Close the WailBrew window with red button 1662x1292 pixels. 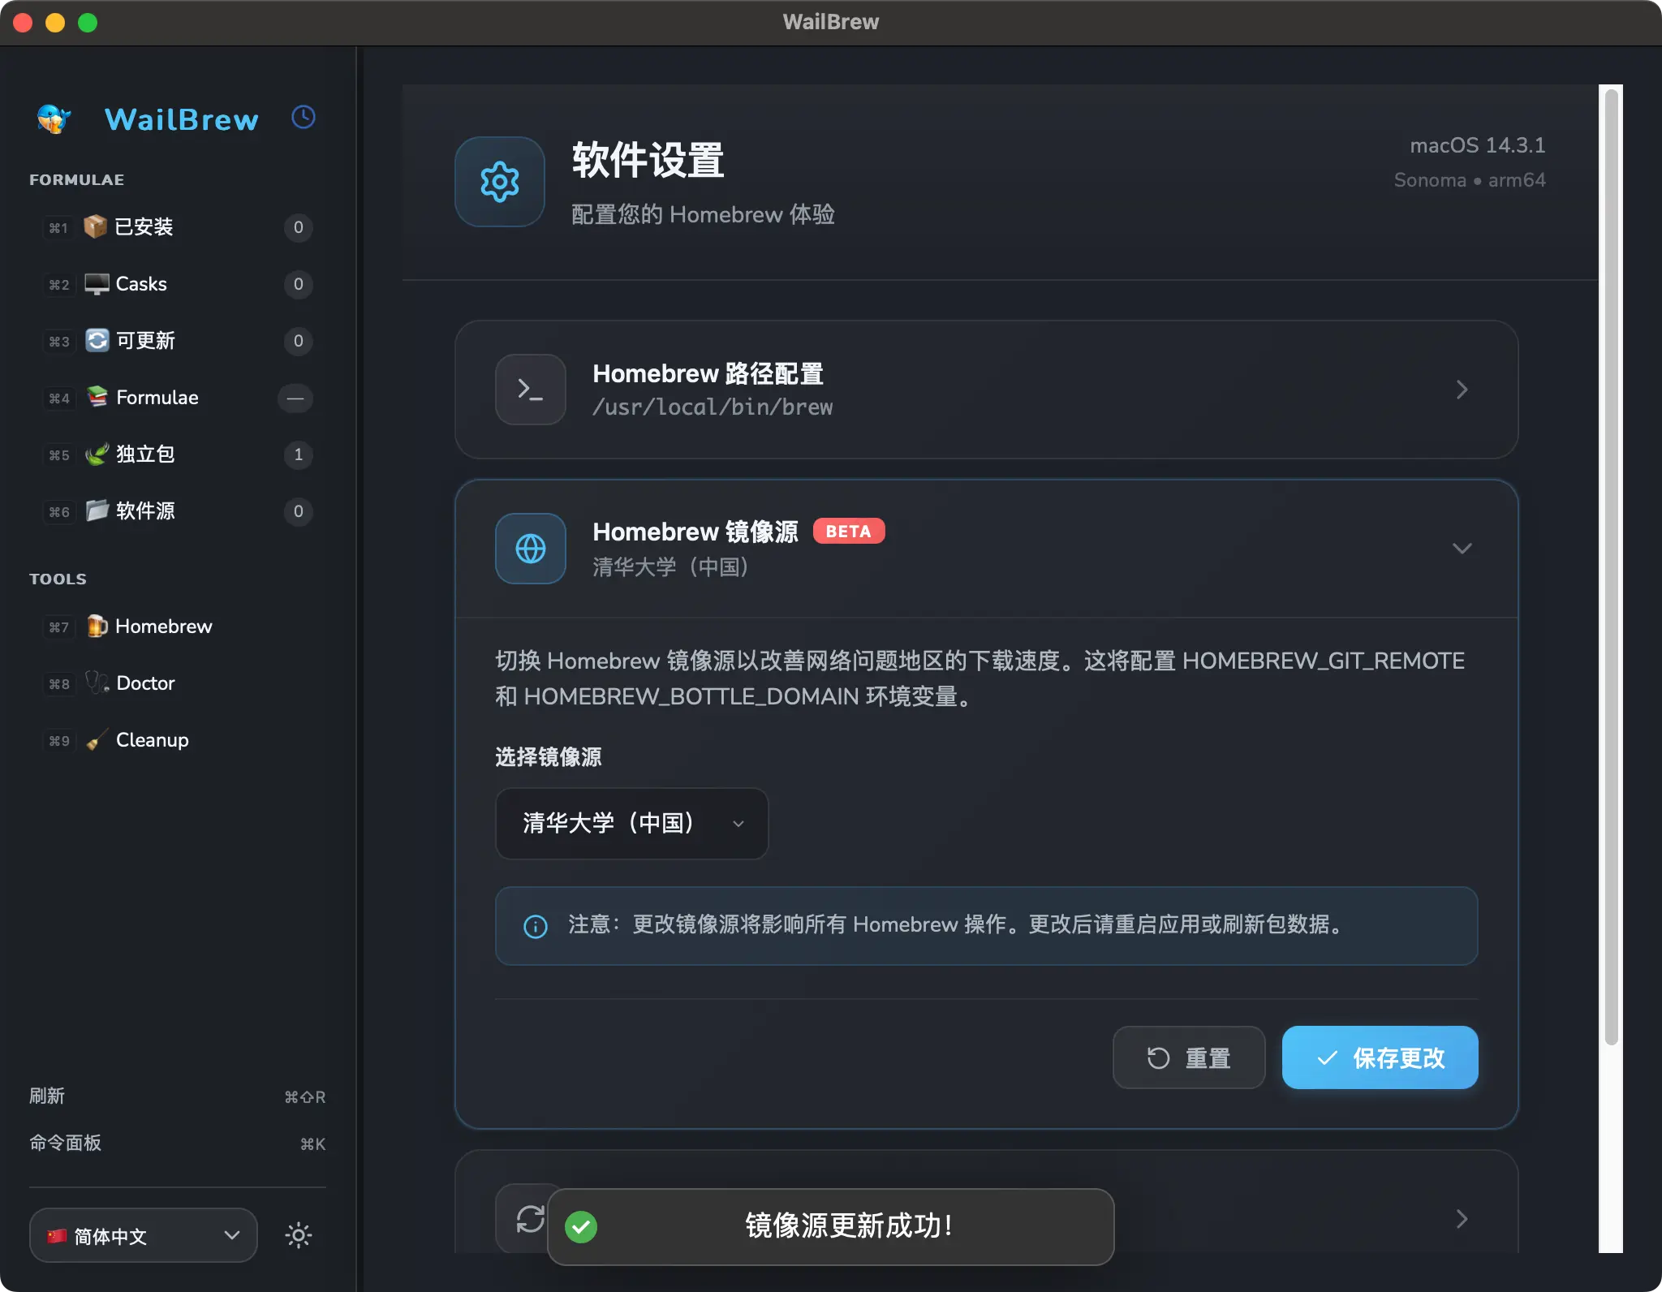(23, 23)
